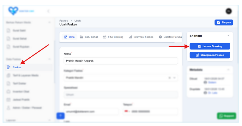Viewport: 242px width, 126px height.
Task: Open Surat Rujukan in the sidebar
Action: 28,47
